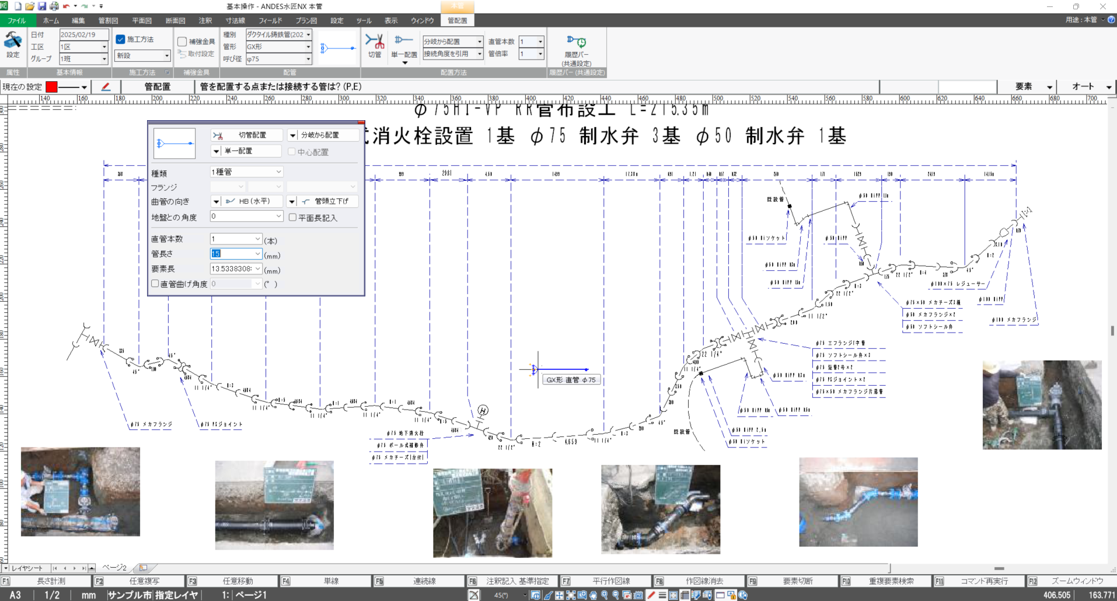Open the 設定 (hammer toolbox) attribute settings
The image size is (1117, 601).
[13, 46]
